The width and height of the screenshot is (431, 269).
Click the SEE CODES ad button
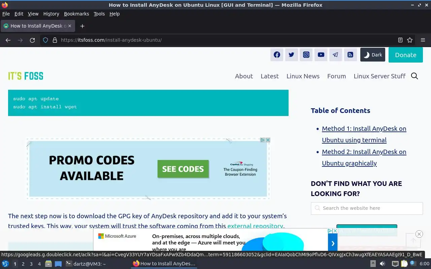[183, 169]
